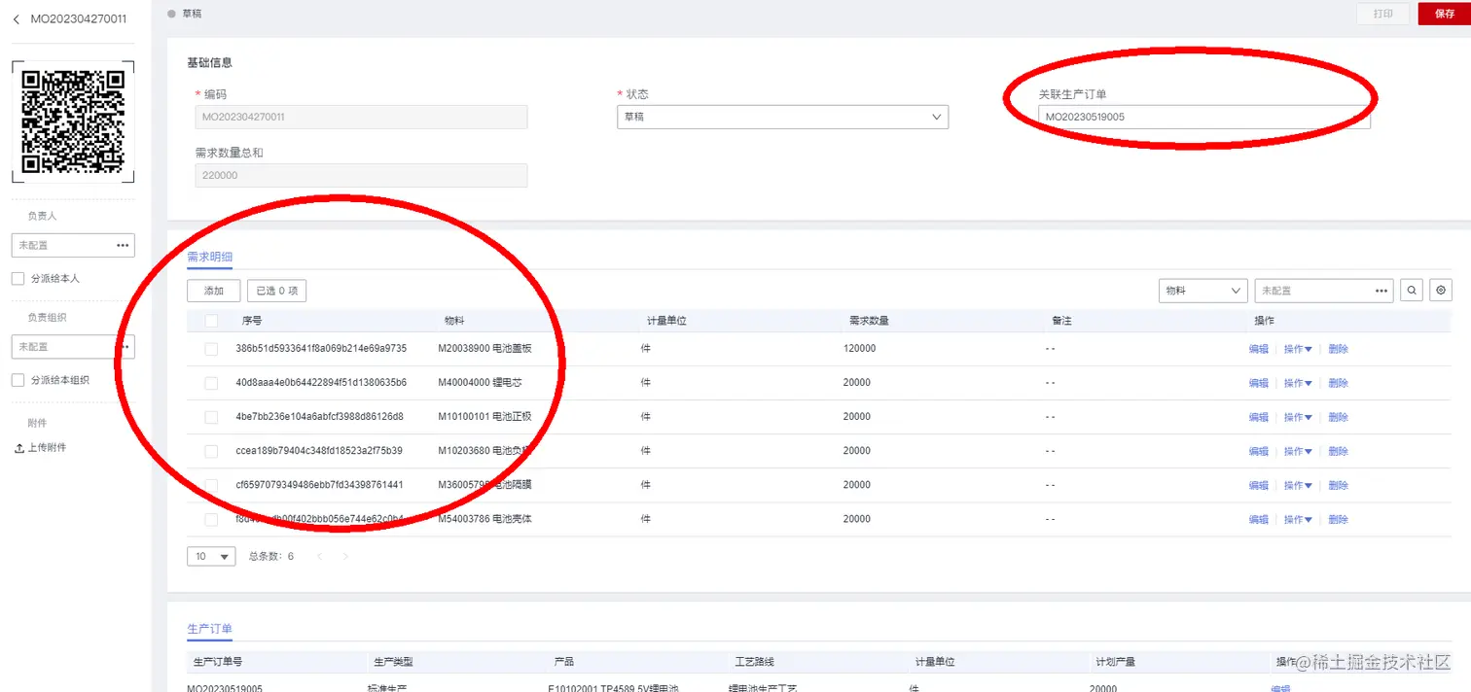Open page size dropdown showing 10

[211, 557]
